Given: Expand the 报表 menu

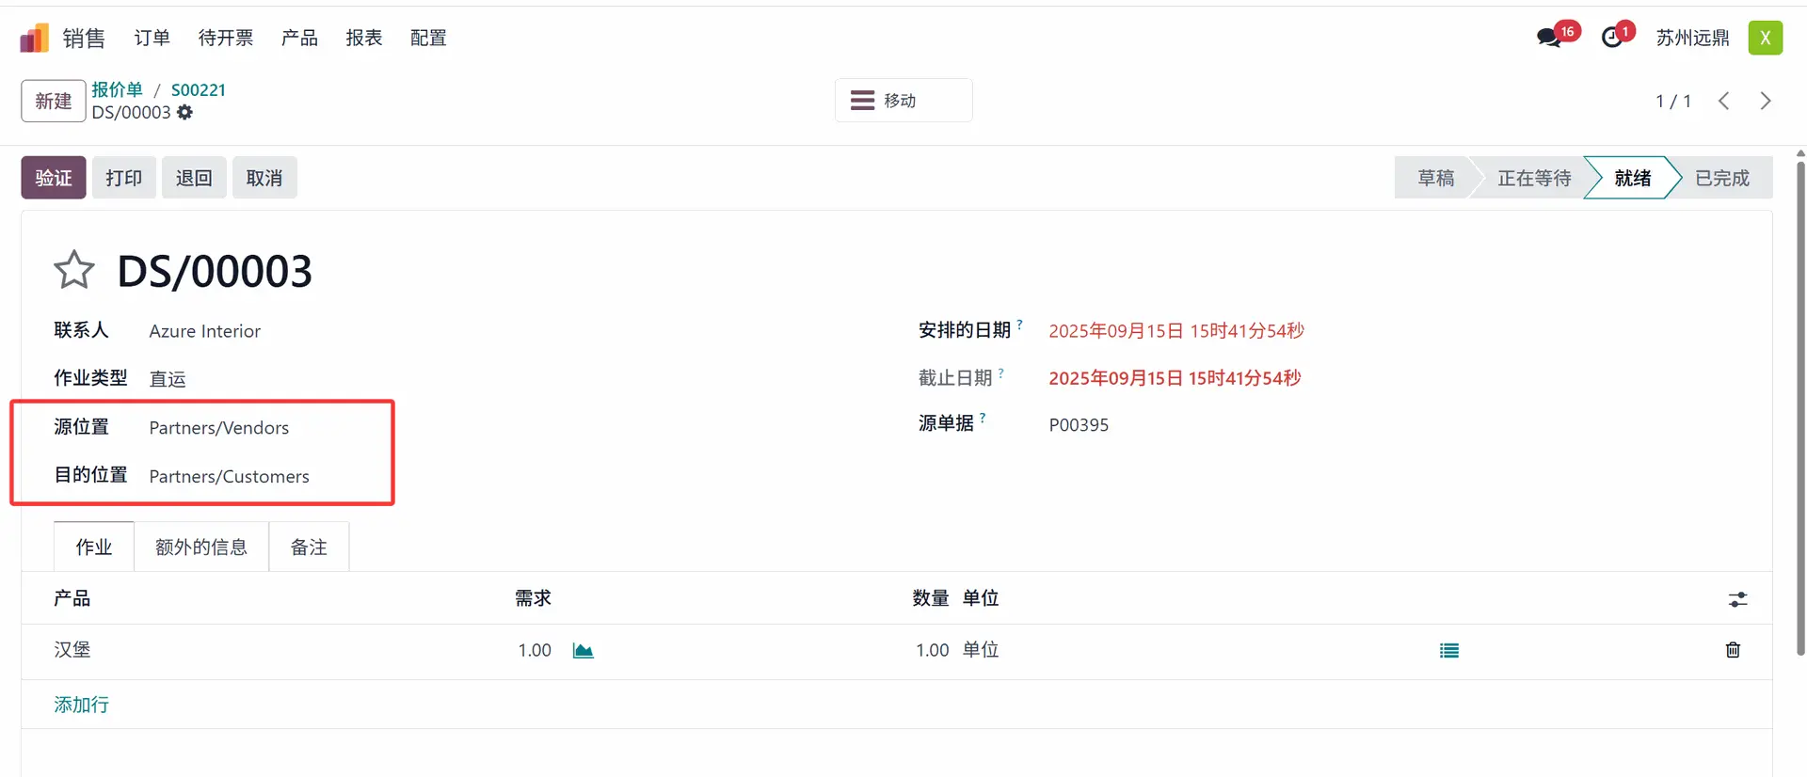Looking at the screenshot, I should (x=363, y=38).
